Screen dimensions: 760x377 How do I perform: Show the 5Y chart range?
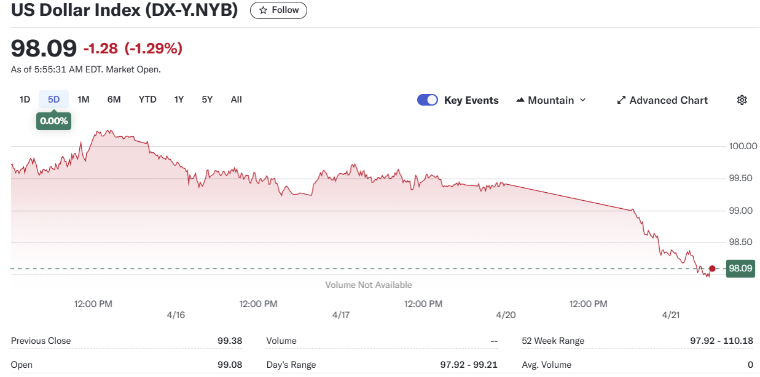click(207, 99)
